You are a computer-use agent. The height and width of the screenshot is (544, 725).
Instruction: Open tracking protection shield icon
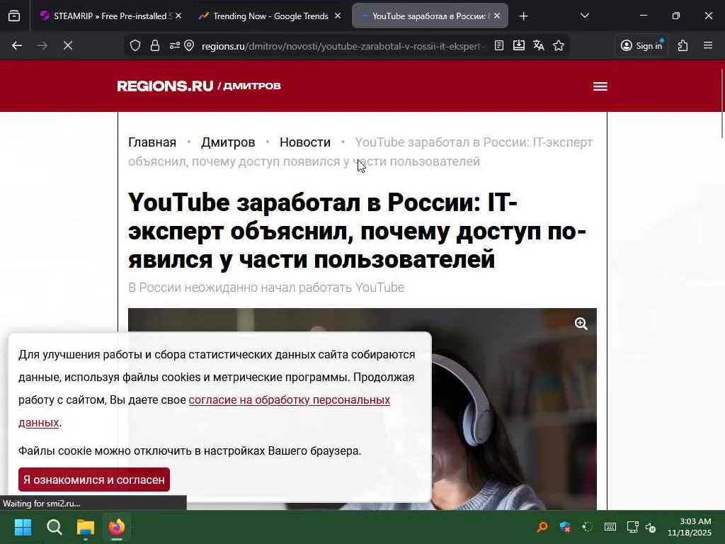[135, 46]
